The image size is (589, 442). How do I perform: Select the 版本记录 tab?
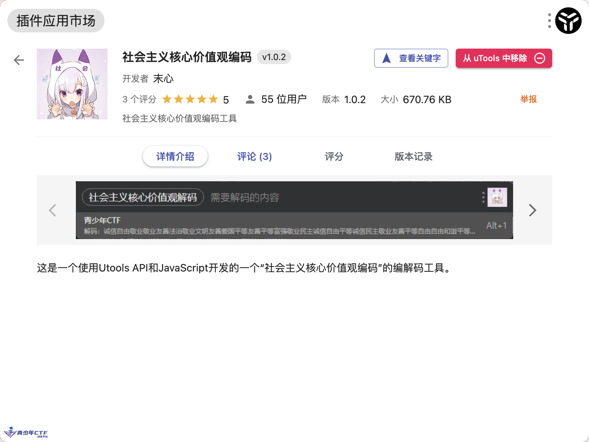(x=413, y=157)
